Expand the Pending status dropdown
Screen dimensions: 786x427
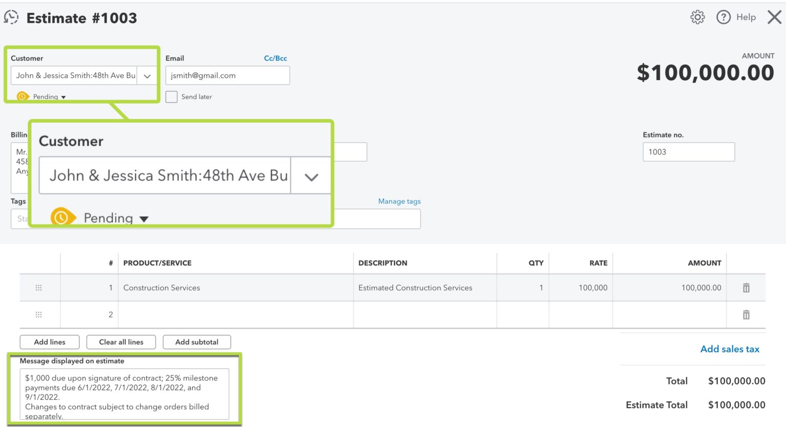click(x=63, y=97)
